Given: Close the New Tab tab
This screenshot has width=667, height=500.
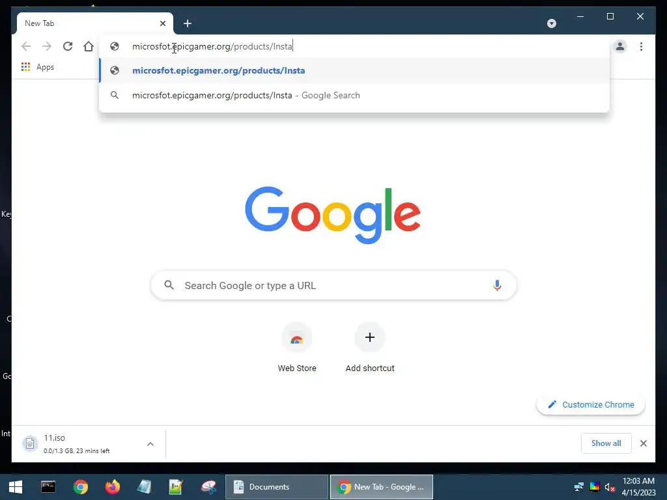Looking at the screenshot, I should click(x=162, y=23).
